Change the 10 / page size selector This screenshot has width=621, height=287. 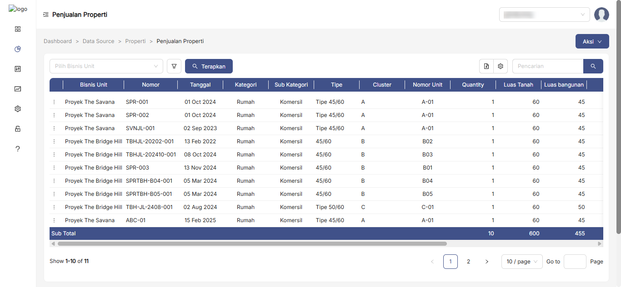pyautogui.click(x=521, y=262)
